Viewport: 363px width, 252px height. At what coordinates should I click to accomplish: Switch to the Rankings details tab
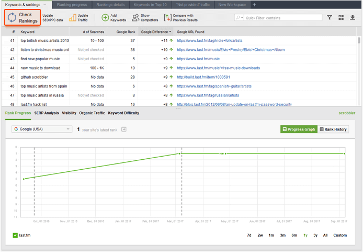110,5
